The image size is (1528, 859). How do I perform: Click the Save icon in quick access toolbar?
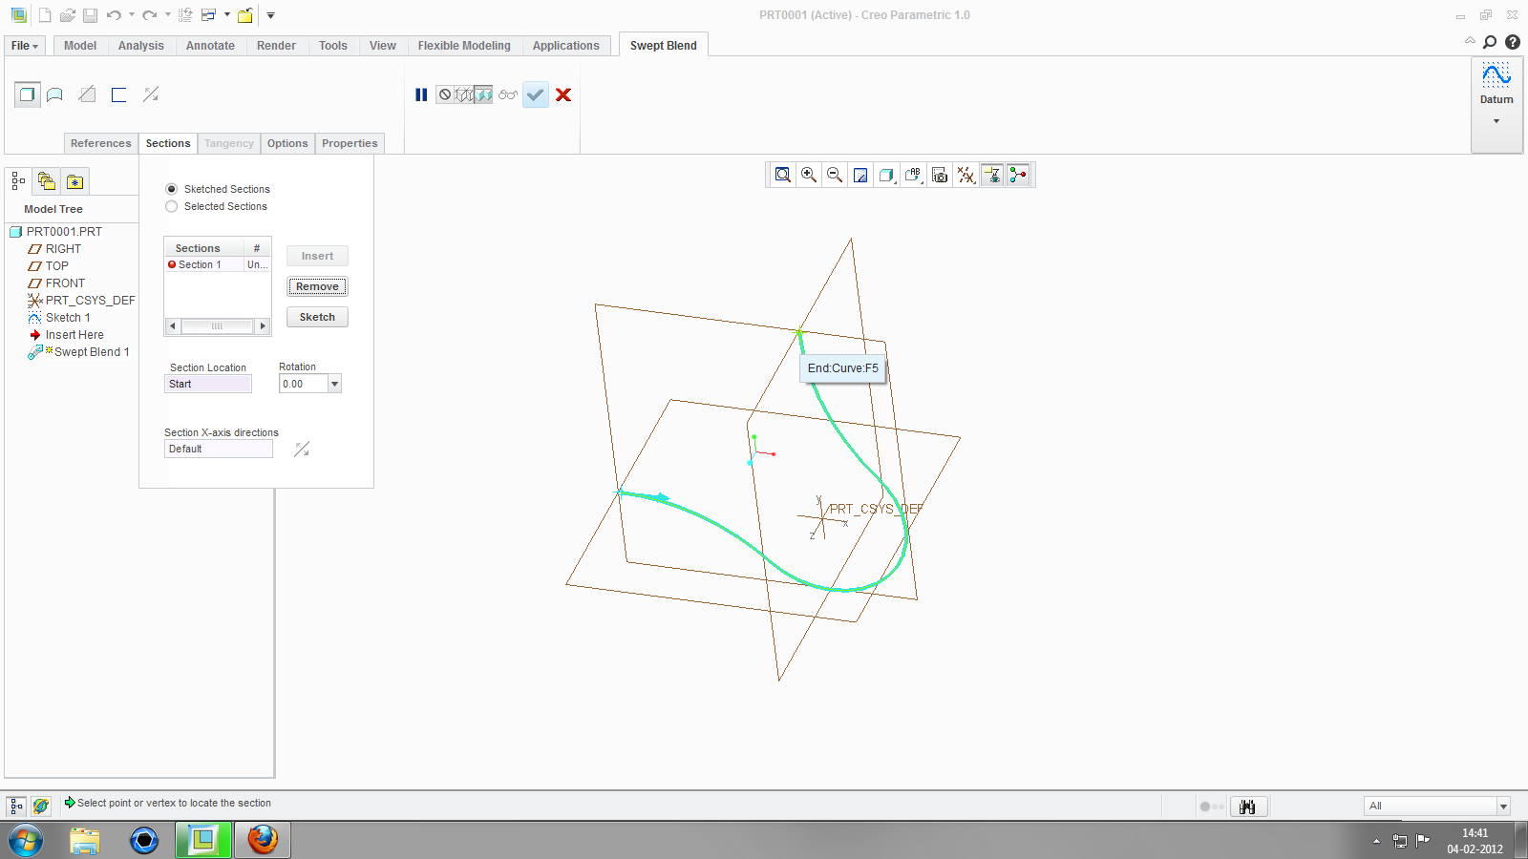pyautogui.click(x=90, y=15)
